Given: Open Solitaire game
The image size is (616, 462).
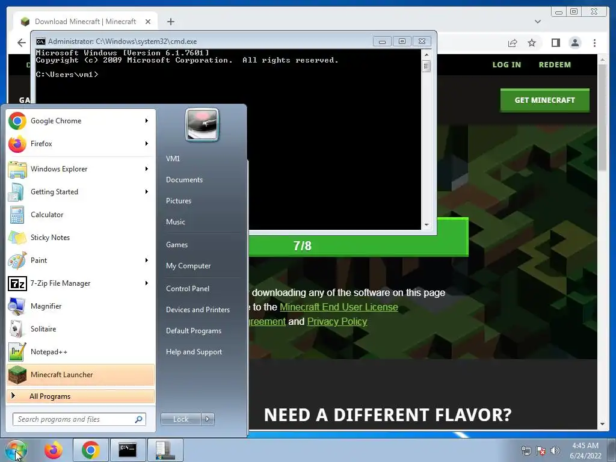Looking at the screenshot, I should tap(81, 329).
